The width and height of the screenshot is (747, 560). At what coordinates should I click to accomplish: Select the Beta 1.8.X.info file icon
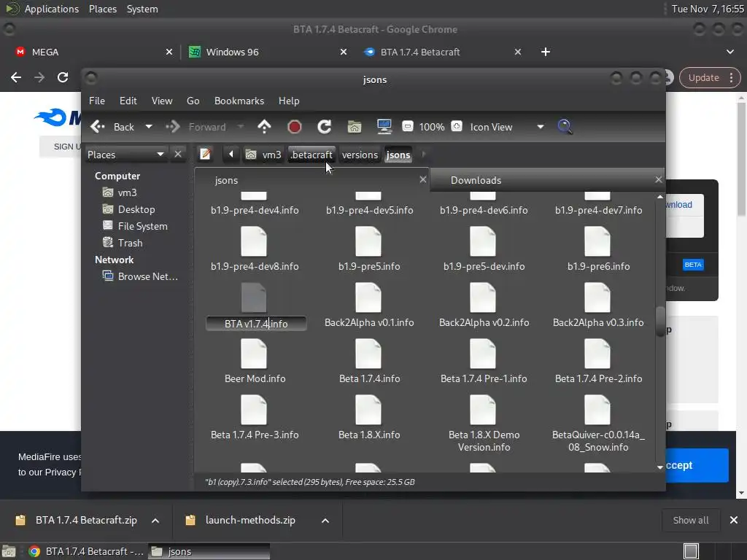[x=368, y=410]
